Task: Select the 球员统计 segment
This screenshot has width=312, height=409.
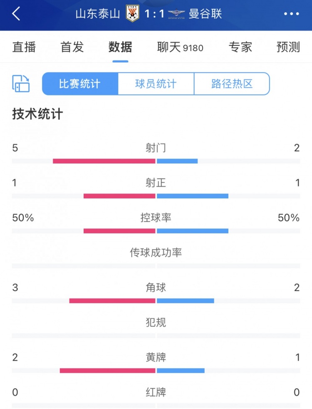Action: pyautogui.click(x=156, y=84)
